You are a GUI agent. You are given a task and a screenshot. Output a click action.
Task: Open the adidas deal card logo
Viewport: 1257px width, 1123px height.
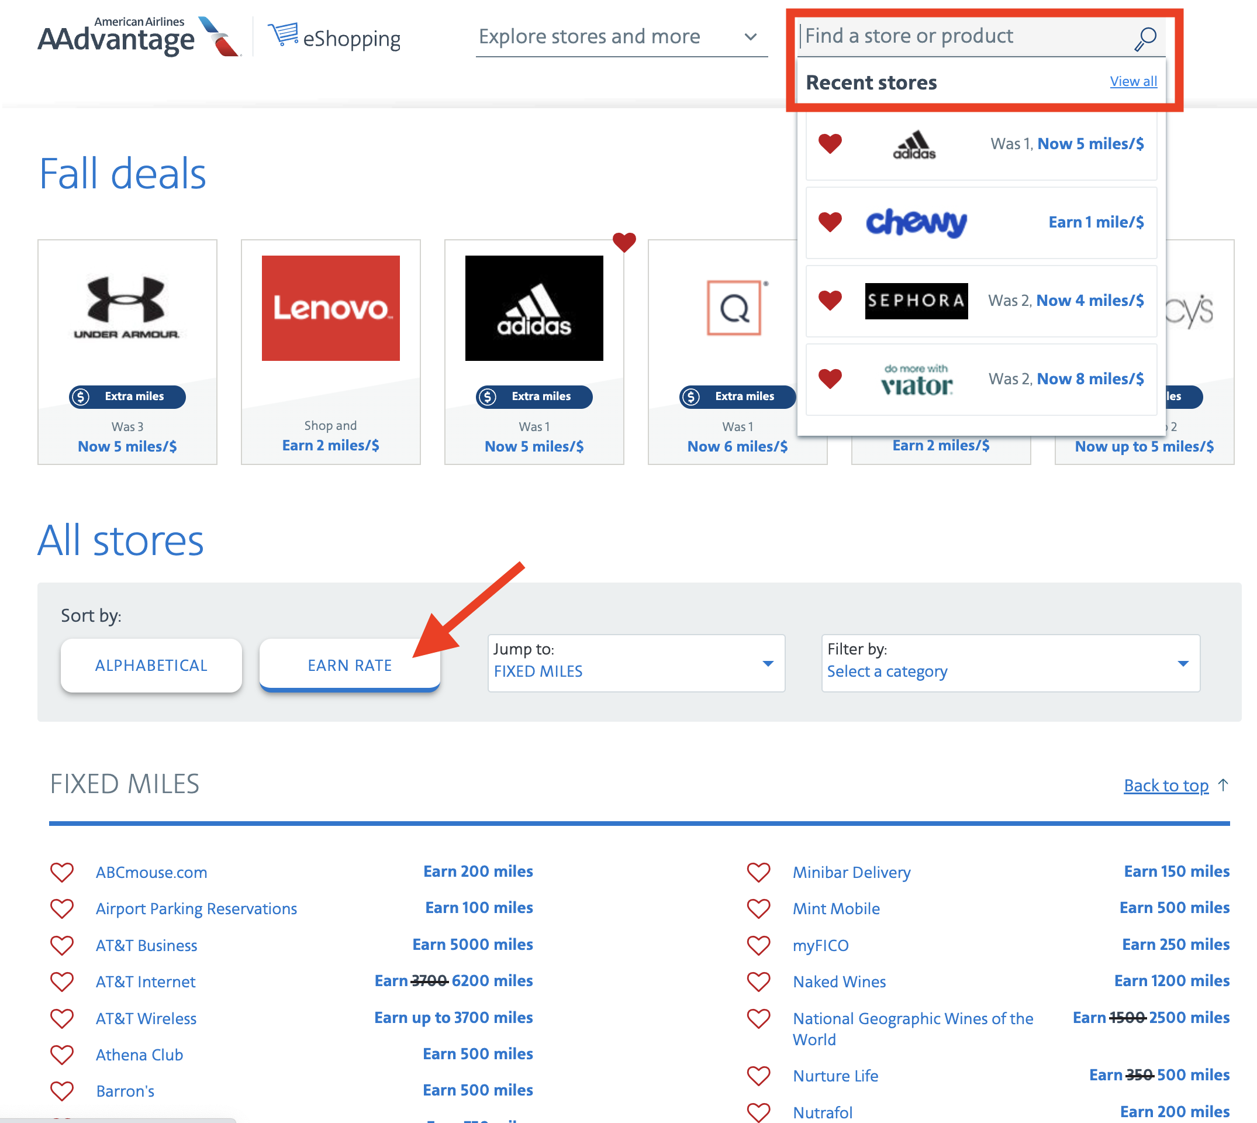pos(534,308)
